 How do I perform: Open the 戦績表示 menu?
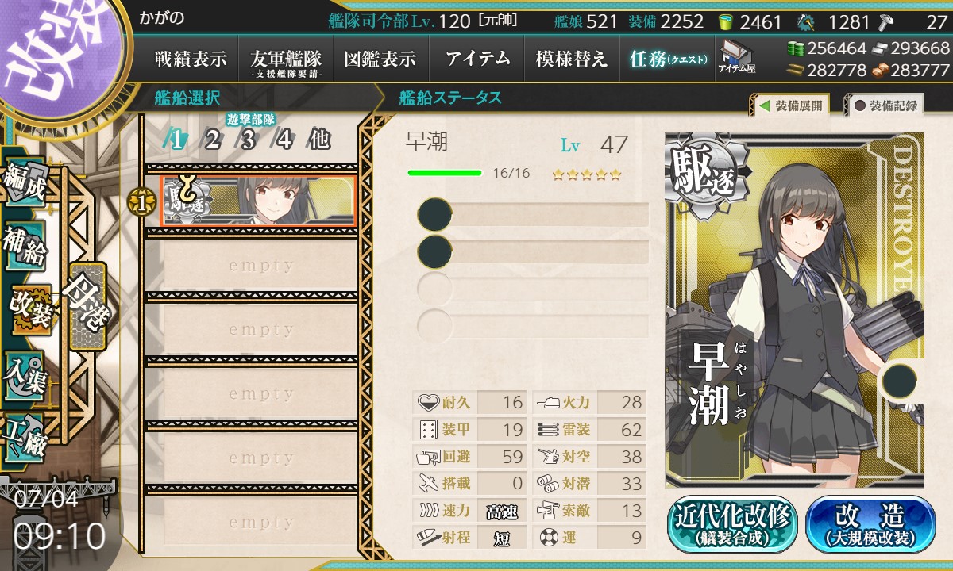[191, 59]
